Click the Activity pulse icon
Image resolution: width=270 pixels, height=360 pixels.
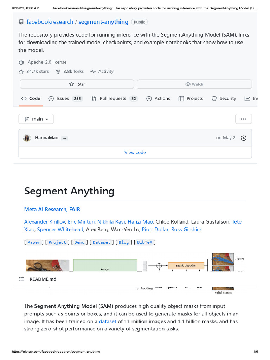click(x=93, y=72)
